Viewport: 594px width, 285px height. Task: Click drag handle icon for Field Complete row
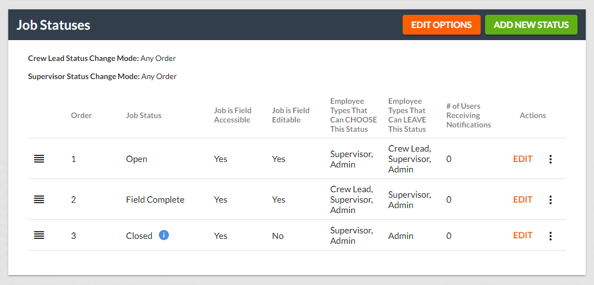pos(39,199)
